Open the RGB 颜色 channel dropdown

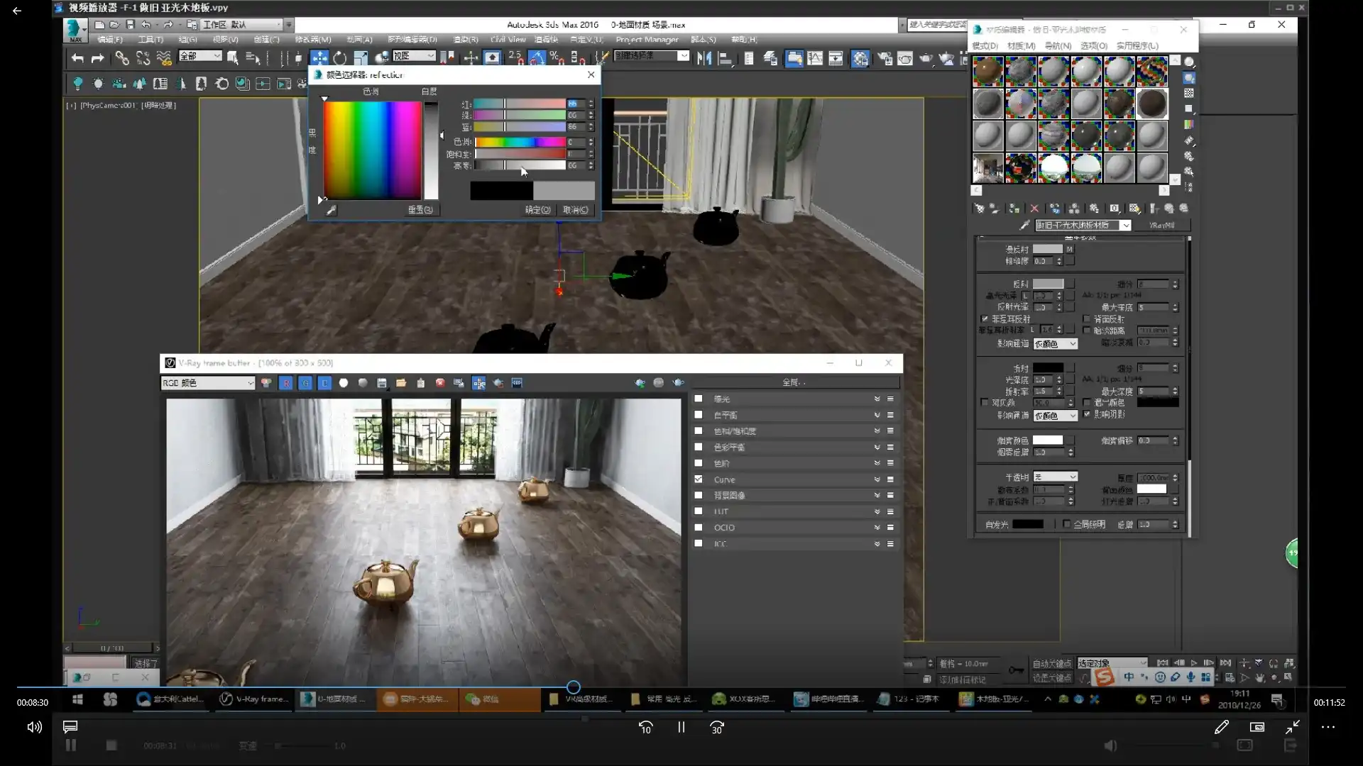[207, 383]
